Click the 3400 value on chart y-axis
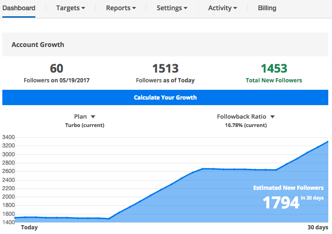This screenshot has height=234, width=332. coord(8,137)
